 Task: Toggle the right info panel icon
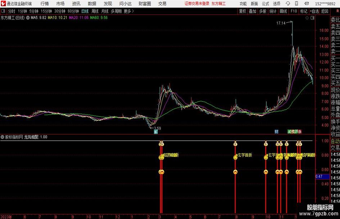312,18
